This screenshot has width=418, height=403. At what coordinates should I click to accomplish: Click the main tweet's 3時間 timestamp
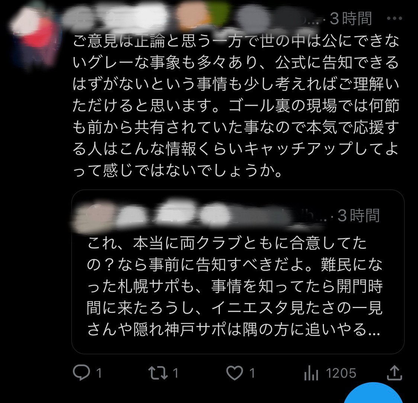click(x=351, y=19)
